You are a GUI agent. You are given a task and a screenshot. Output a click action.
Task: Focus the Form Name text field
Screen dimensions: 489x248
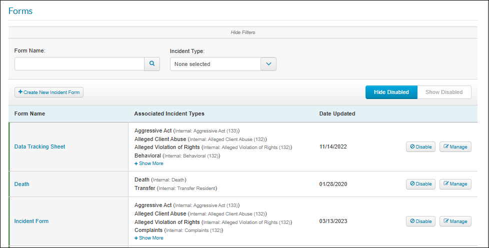tap(79, 63)
